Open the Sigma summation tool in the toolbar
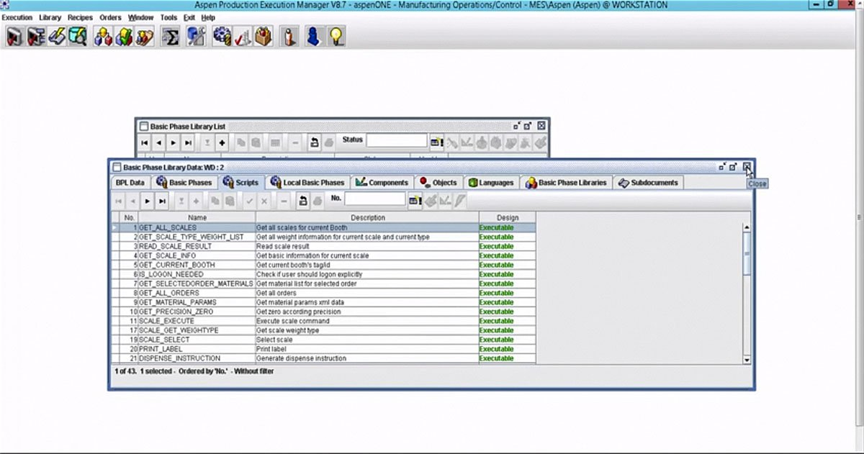 pos(170,35)
